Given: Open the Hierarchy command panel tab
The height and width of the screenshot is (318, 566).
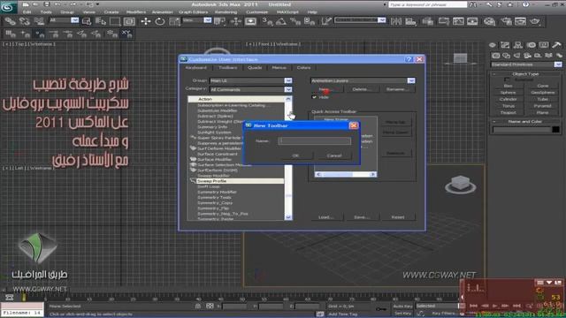Looking at the screenshot, I should (518, 45).
